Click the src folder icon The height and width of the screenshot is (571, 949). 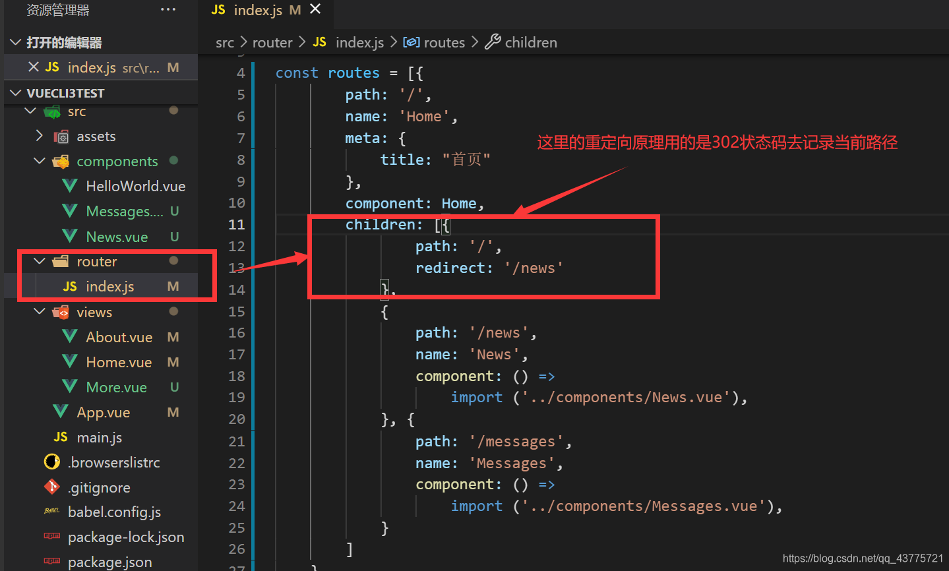click(52, 111)
